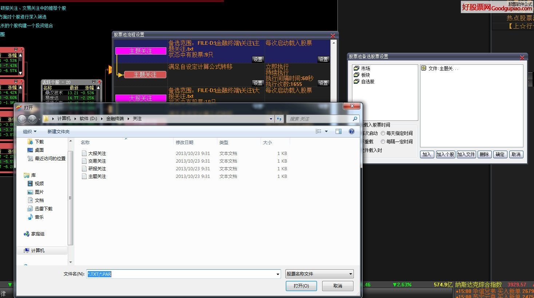534x298 pixels.
Task: Click 计算机 in the breadcrumb path
Action: pos(64,119)
